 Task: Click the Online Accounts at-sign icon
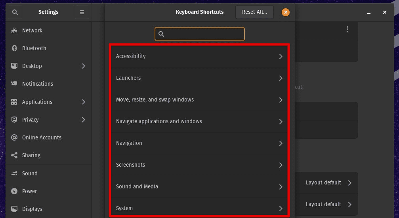[14, 137]
